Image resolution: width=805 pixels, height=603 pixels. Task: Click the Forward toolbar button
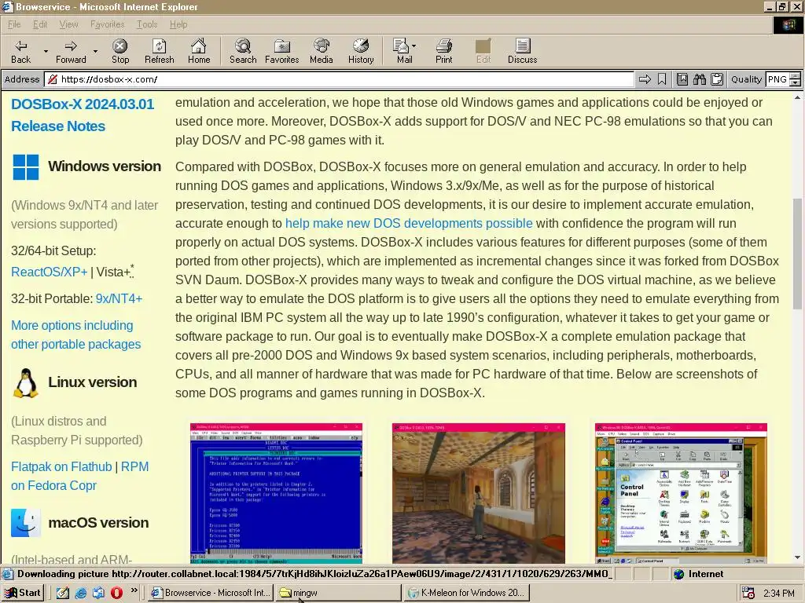(71, 51)
